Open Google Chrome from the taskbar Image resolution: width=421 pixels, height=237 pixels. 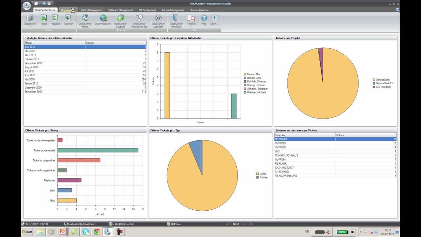(97, 232)
